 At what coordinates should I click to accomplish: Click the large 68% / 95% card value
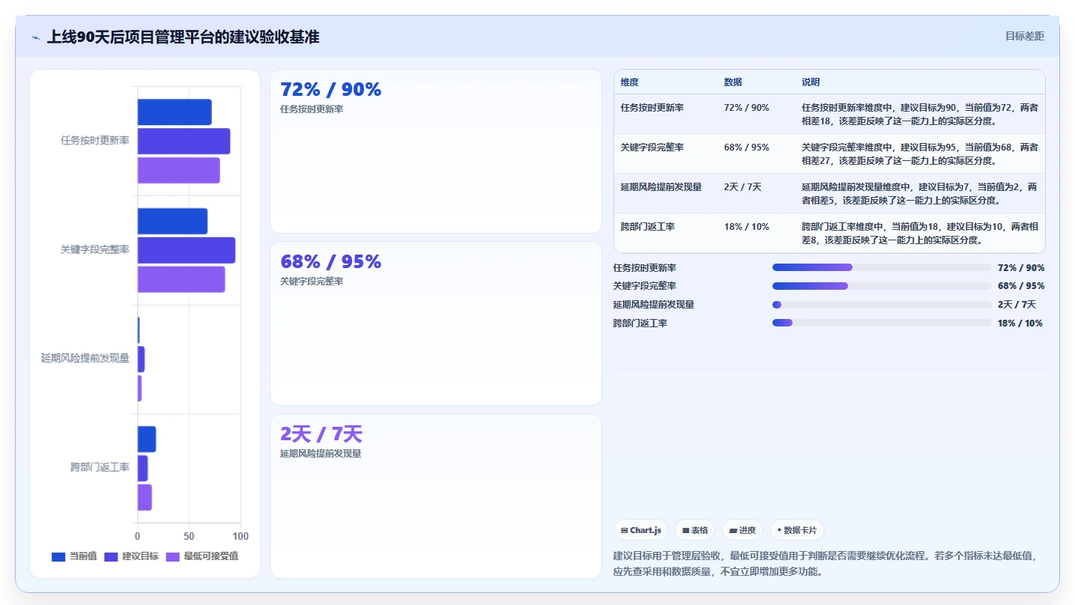[x=330, y=261]
